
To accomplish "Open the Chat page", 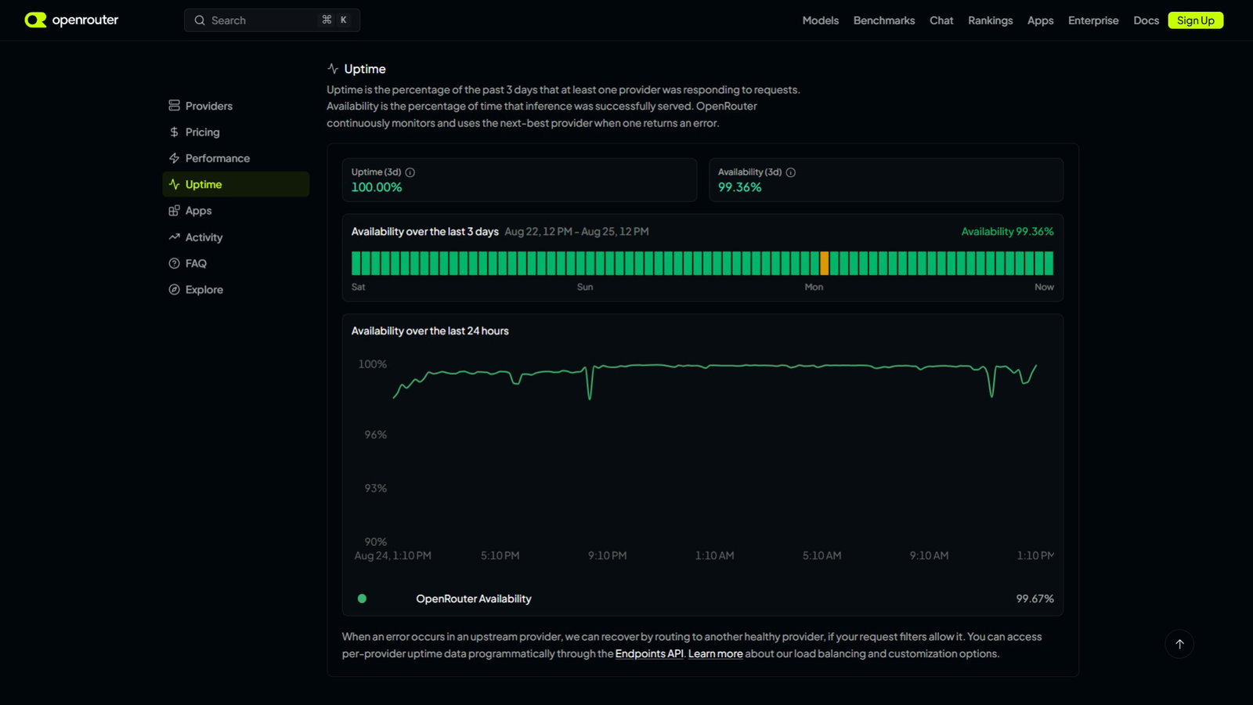I will tap(941, 20).
